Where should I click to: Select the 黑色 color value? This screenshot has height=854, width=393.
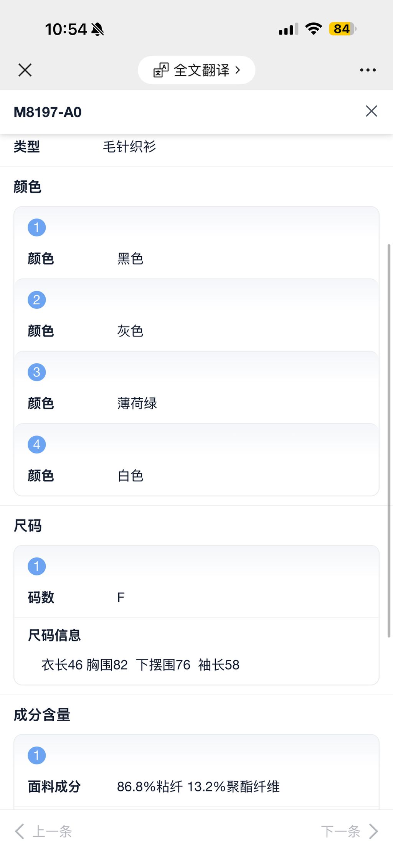[130, 259]
